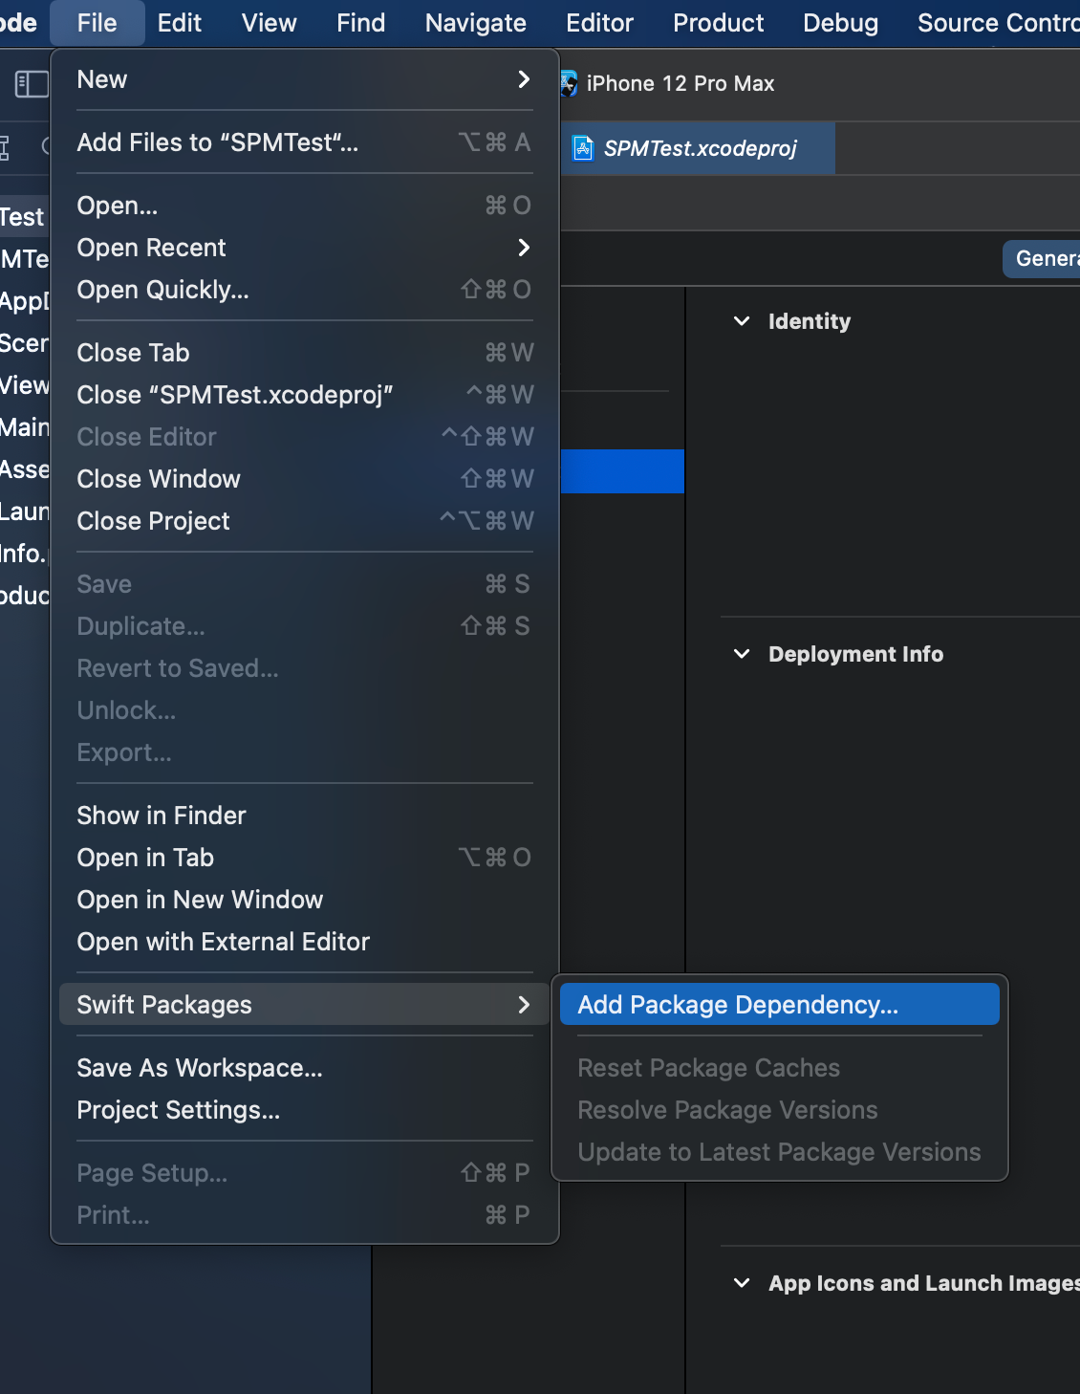This screenshot has width=1080, height=1394.
Task: Choose Open Quickly
Action: coord(162,290)
